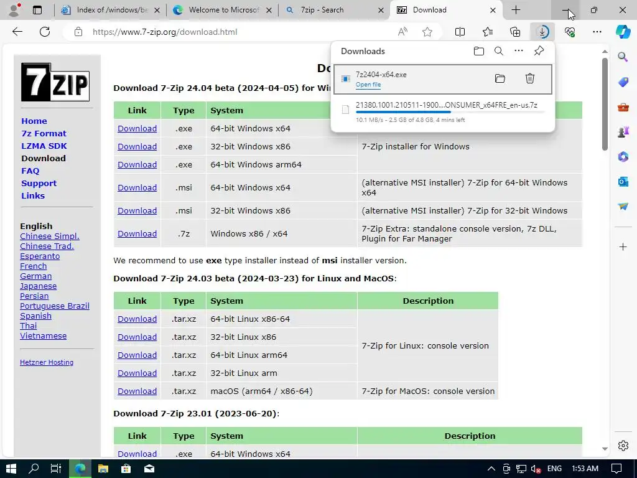The height and width of the screenshot is (478, 637).
Task: Open file link for 7z2404-x64.exe
Action: coord(368,85)
